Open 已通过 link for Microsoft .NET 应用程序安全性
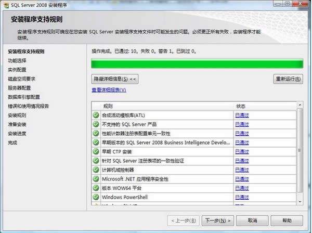The height and width of the screenshot is (233, 312). click(242, 179)
